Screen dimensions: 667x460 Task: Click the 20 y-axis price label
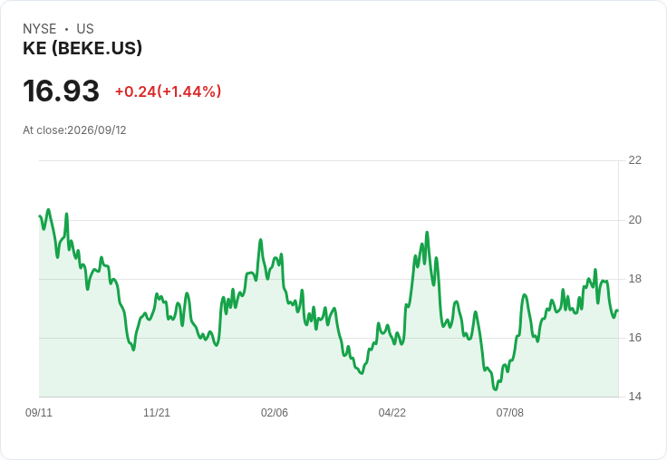(x=634, y=220)
